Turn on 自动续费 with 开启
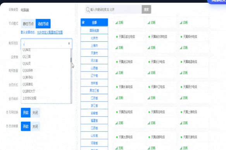 click(26, 126)
